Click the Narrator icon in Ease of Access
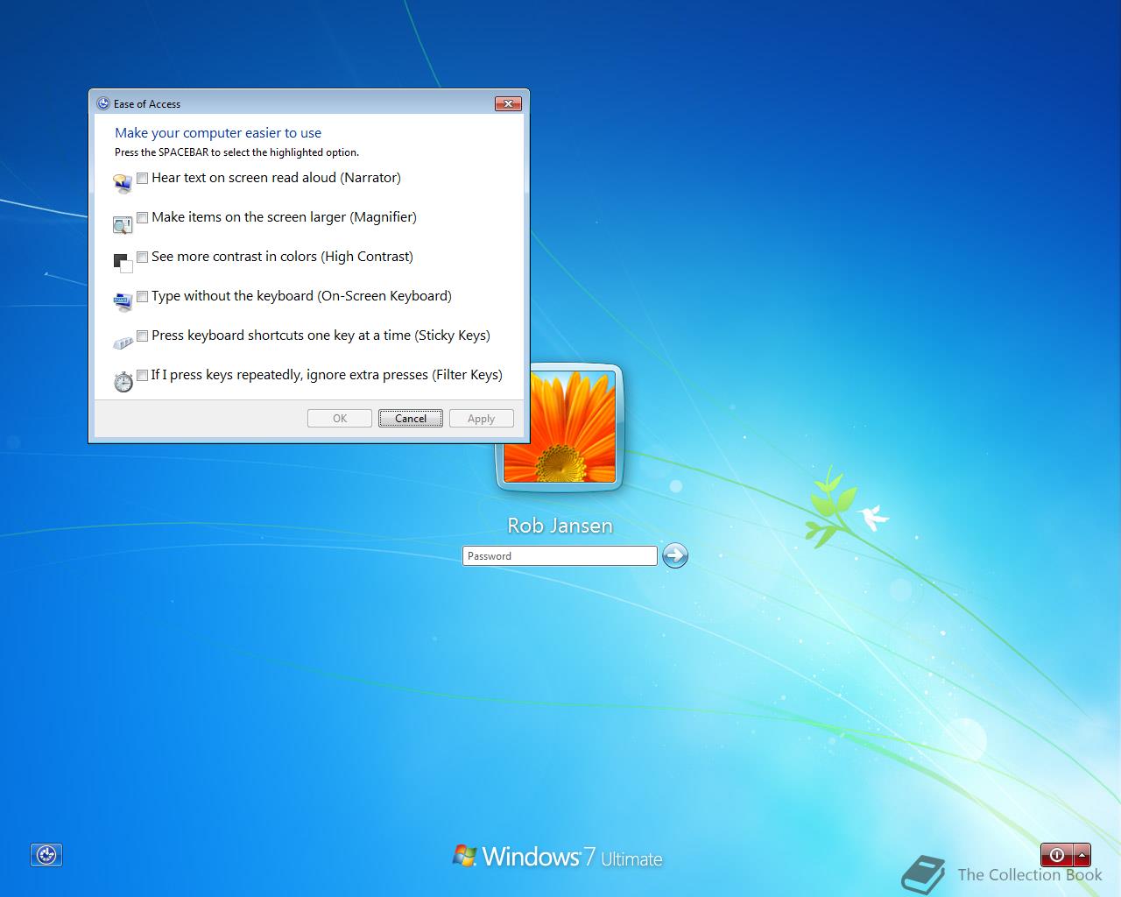 tap(123, 184)
